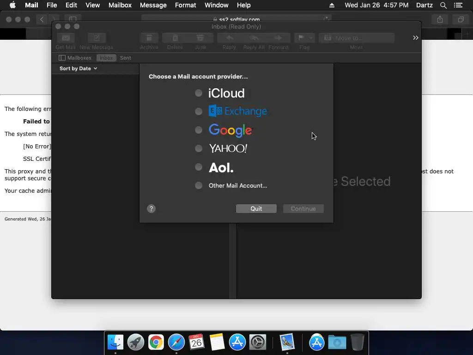Choose the Google radio button

(199, 130)
